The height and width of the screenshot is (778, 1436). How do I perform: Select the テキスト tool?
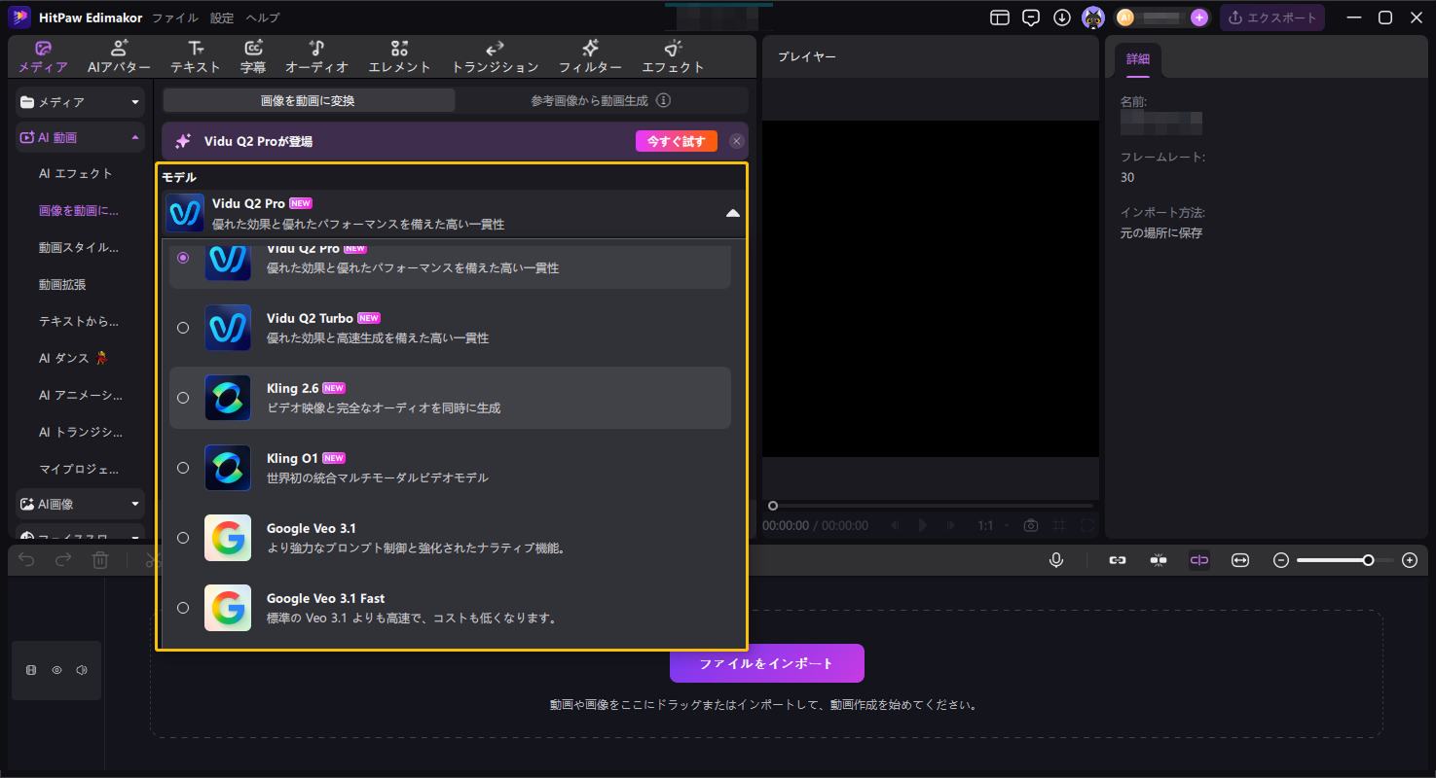(194, 55)
